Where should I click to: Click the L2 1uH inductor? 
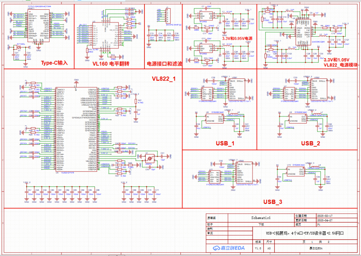tap(290, 11)
